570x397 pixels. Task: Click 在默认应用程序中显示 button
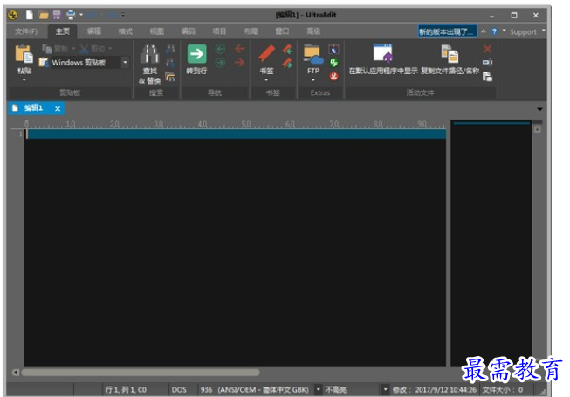click(383, 59)
